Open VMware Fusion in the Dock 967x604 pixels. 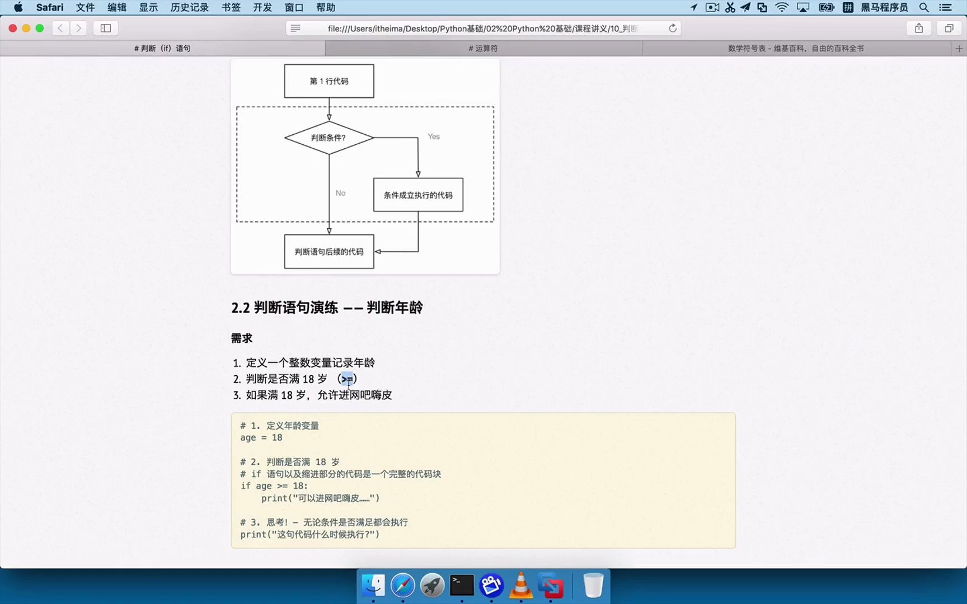click(551, 585)
